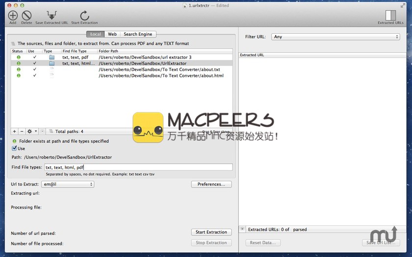Switch to the Web tab
The height and width of the screenshot is (257, 412).
(112, 34)
